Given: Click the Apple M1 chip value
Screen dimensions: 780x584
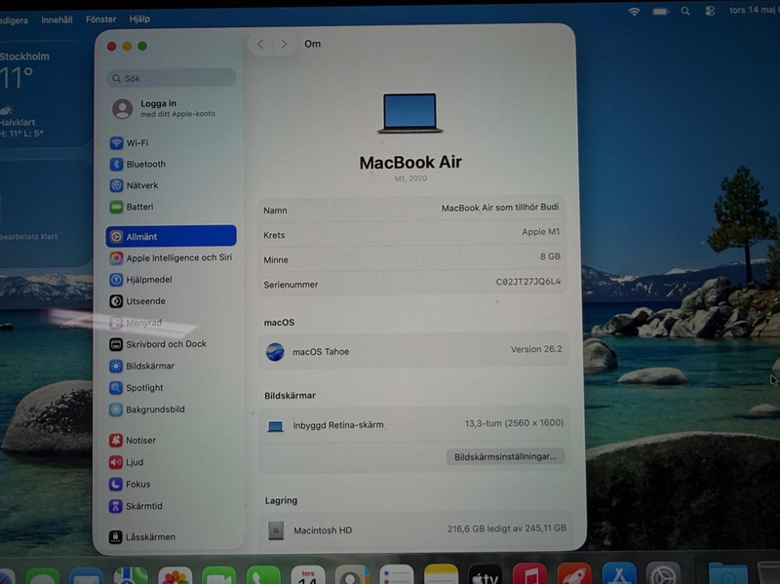Looking at the screenshot, I should point(541,232).
